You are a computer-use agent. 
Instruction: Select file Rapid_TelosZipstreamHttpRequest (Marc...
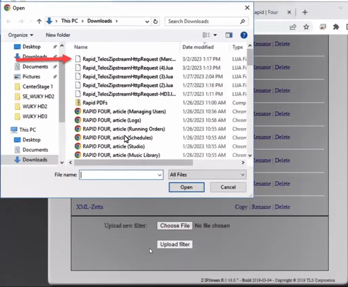point(129,59)
